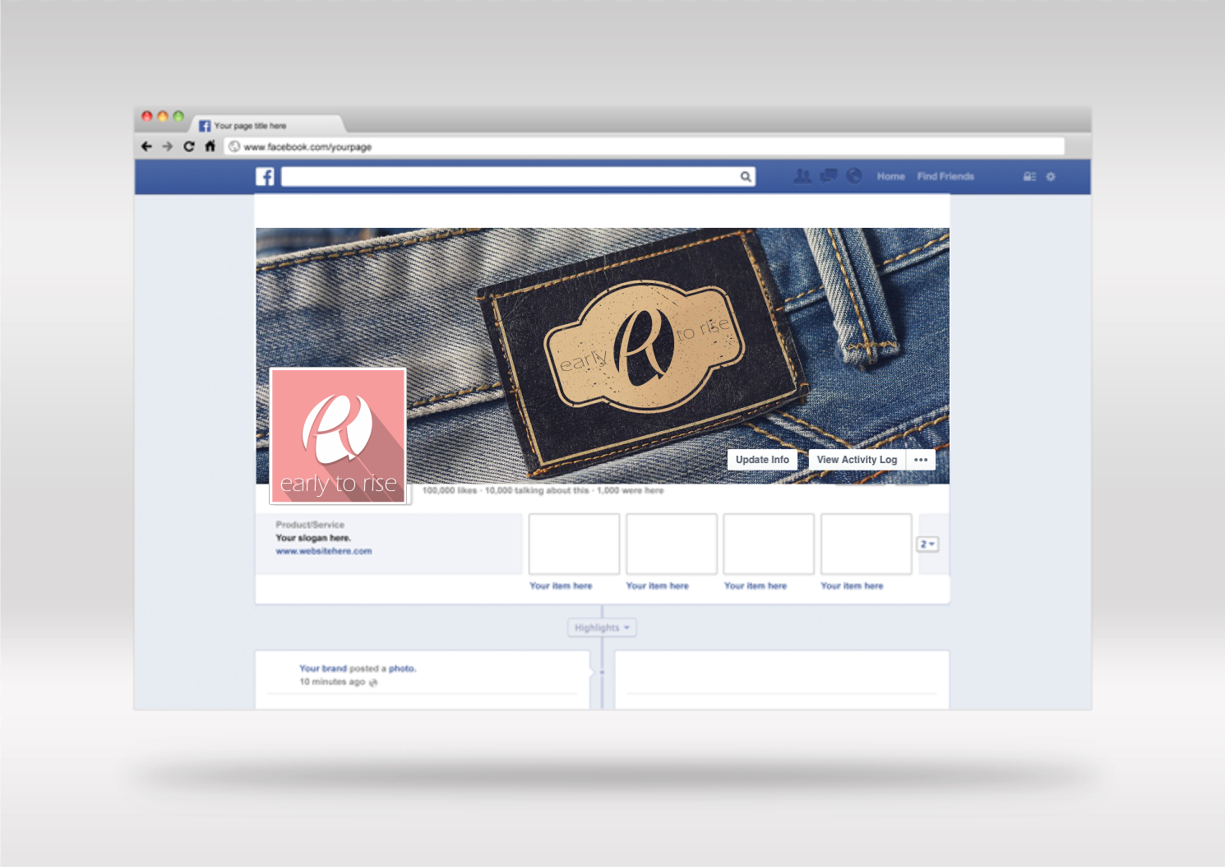The image size is (1225, 867).
Task: Click the View Activity Log button
Action: click(857, 460)
